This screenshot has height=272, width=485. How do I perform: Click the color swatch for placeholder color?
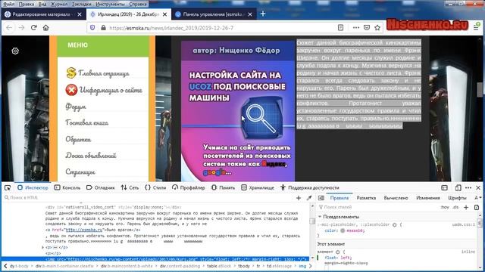[x=343, y=230]
